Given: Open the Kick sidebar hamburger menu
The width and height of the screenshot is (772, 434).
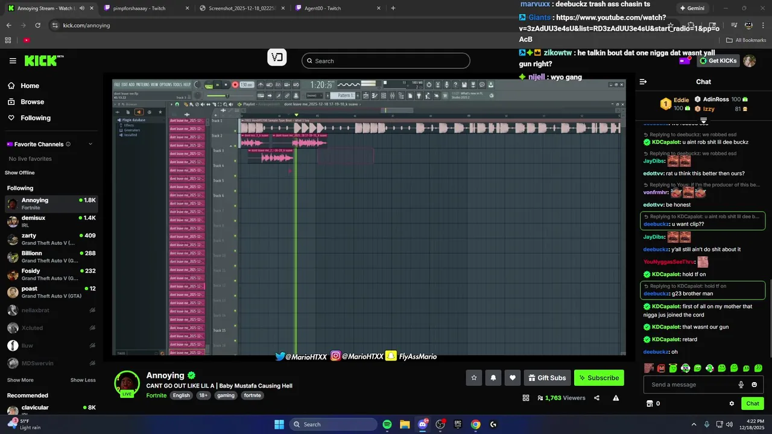Looking at the screenshot, I should [x=13, y=61].
